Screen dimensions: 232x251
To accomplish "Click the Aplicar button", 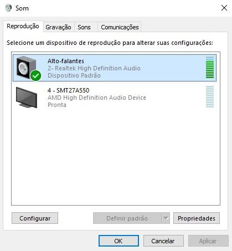I will click(x=208, y=241).
